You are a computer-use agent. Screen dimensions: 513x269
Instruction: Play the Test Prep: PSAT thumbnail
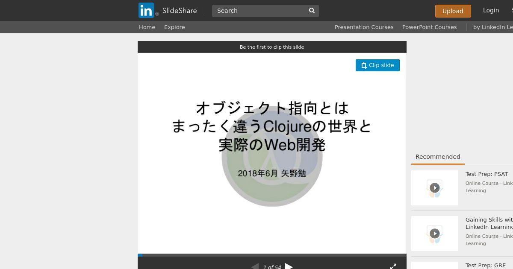(435, 188)
